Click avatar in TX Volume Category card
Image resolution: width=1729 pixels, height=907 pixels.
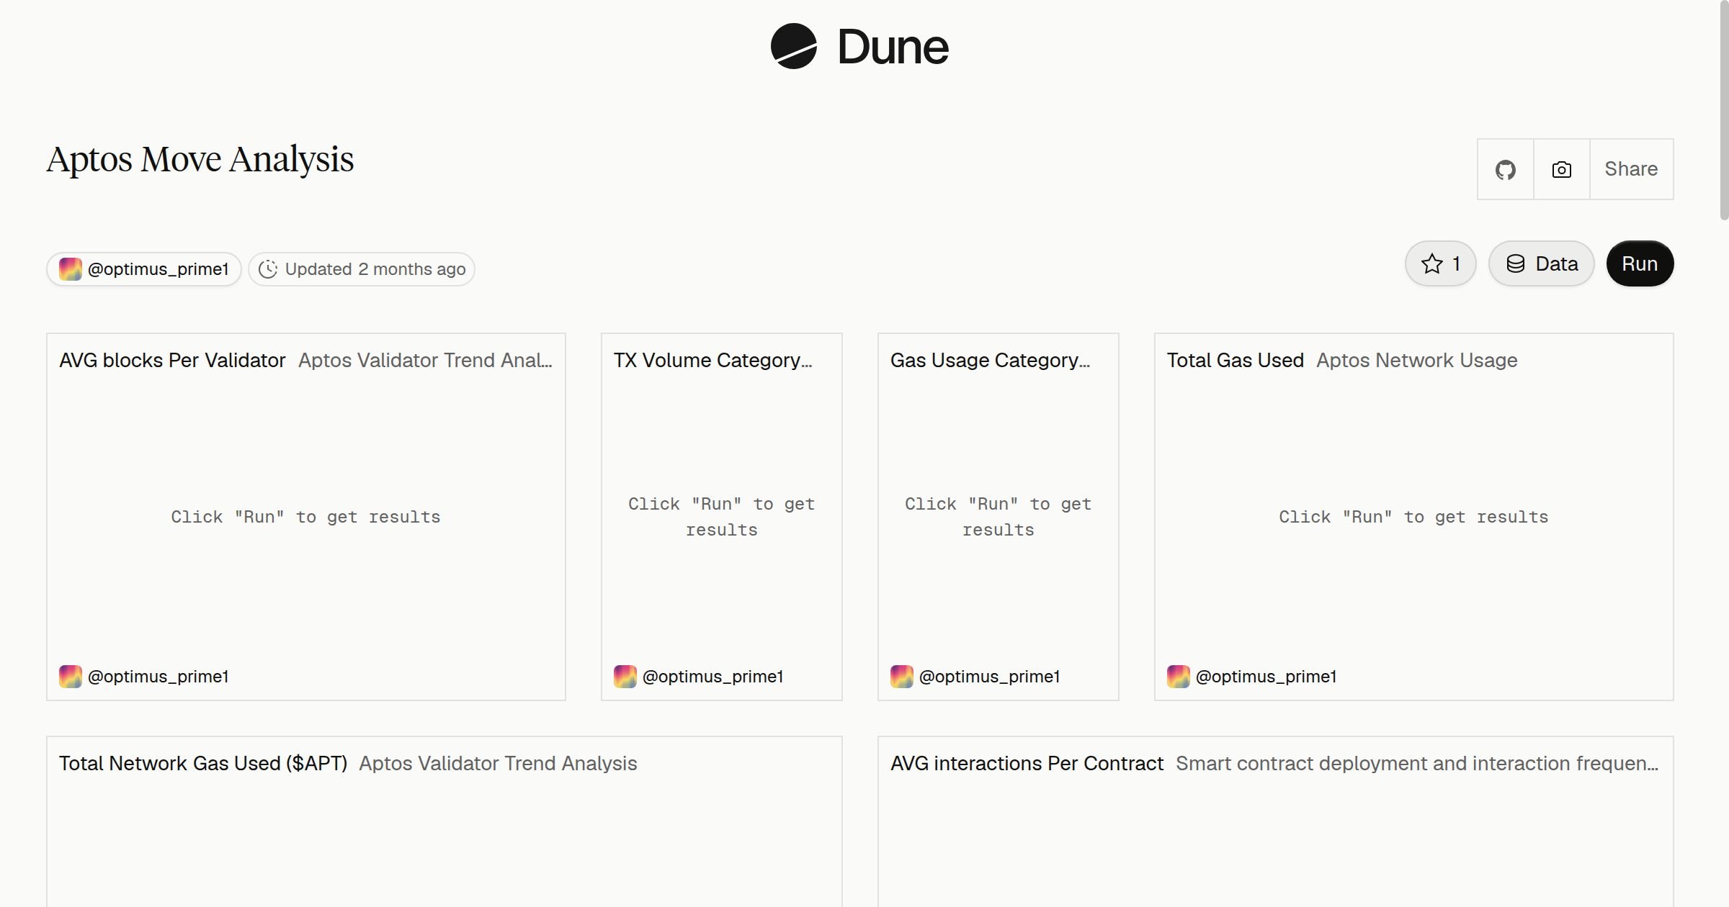pyautogui.click(x=625, y=677)
